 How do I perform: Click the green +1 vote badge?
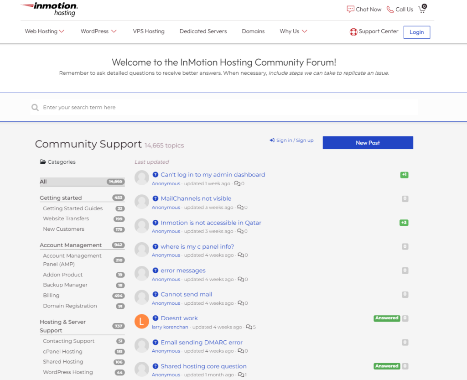coord(404,175)
